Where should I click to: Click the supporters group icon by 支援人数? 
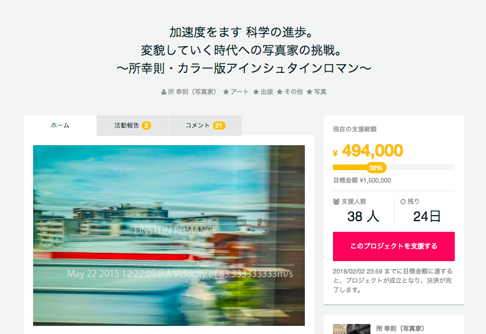(x=336, y=202)
